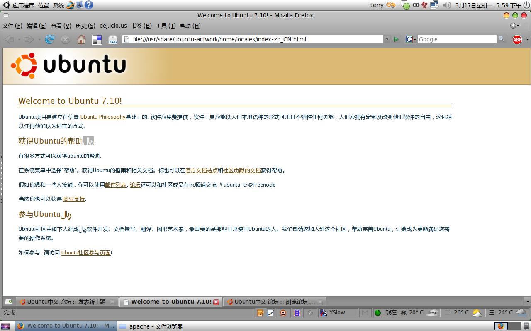Click the Reload page icon
Image resolution: width=531 pixels, height=331 pixels.
[50, 39]
